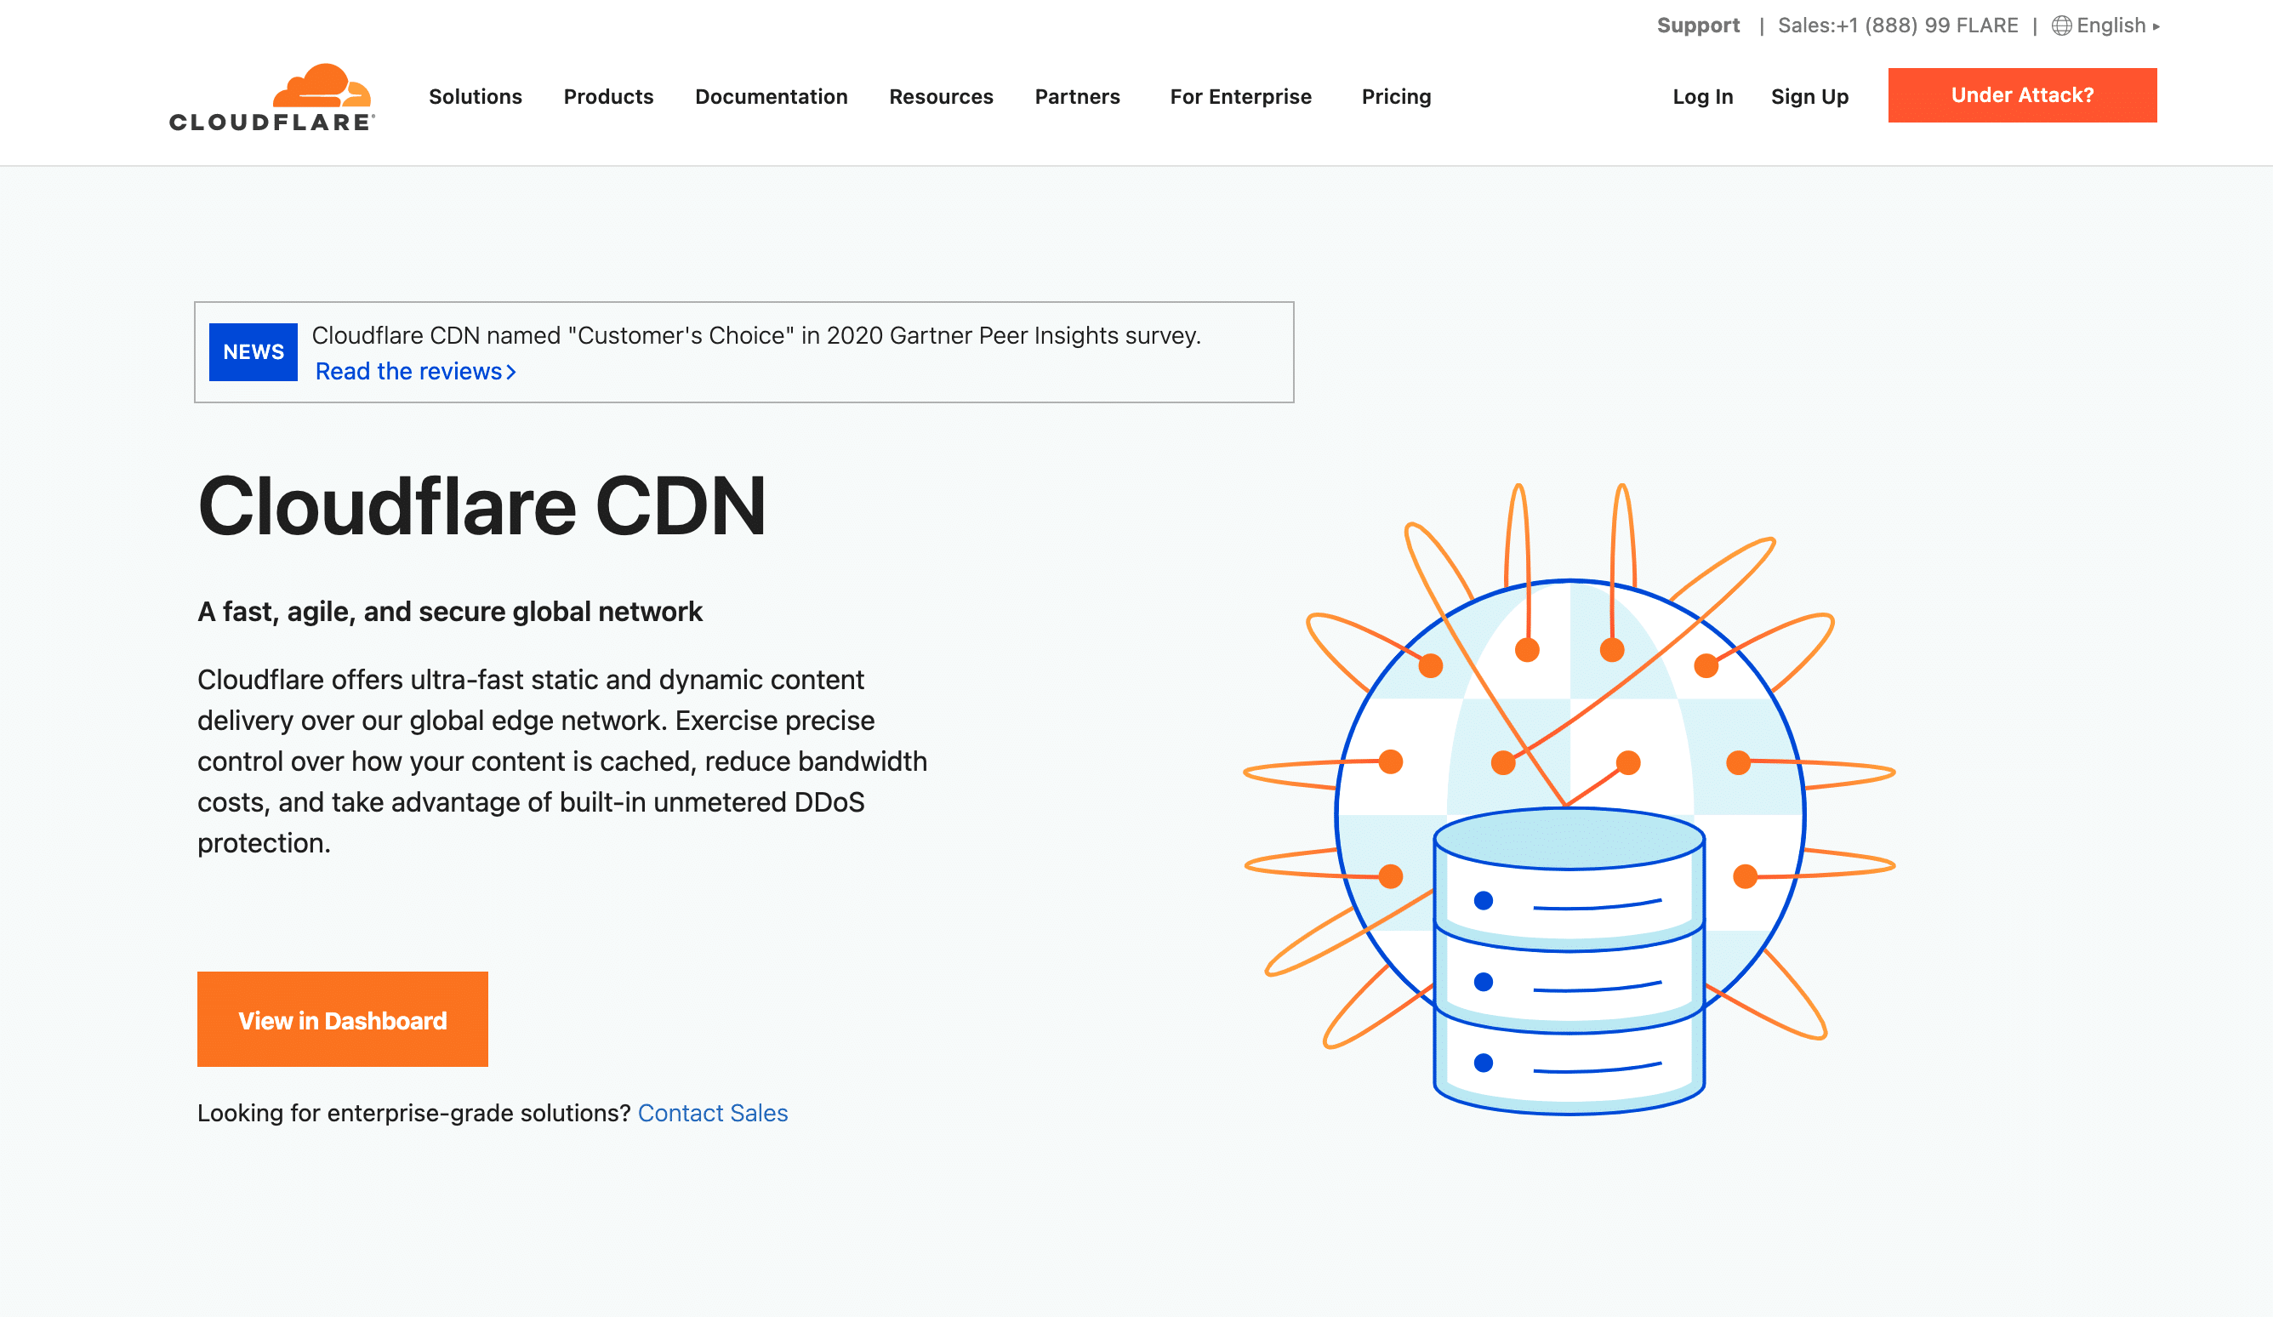2273x1317 pixels.
Task: Click the NEWS badge
Action: pyautogui.click(x=254, y=352)
